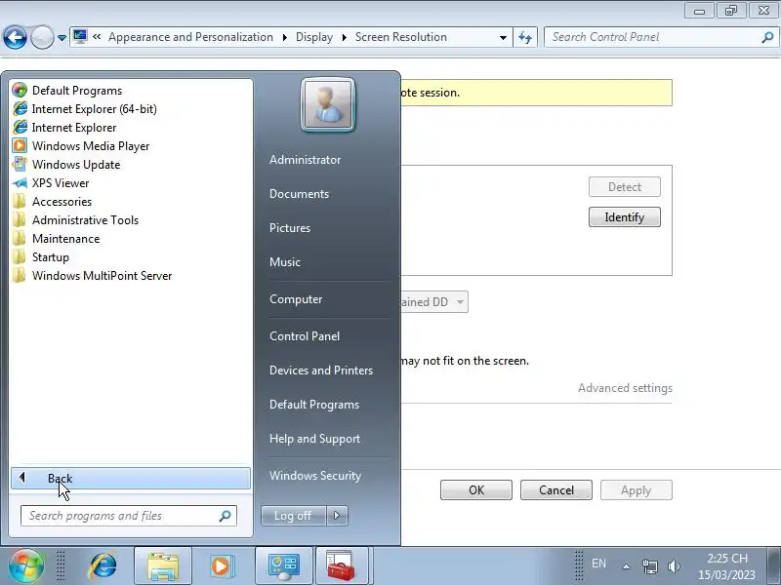Open Internet Explorer from the taskbar

pos(103,566)
